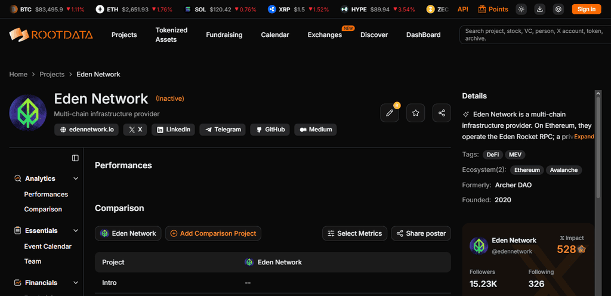Screen dimensions: 611x296
Task: Click the RootData logo
Action: [x=51, y=35]
